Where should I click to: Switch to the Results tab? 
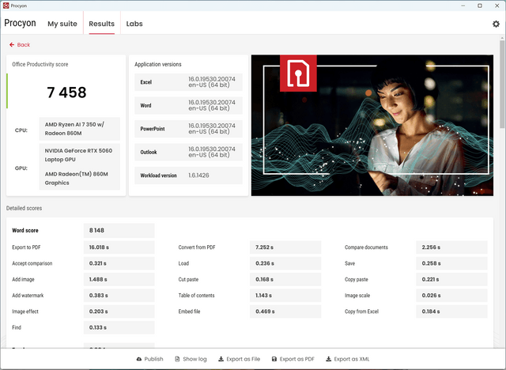[102, 24]
